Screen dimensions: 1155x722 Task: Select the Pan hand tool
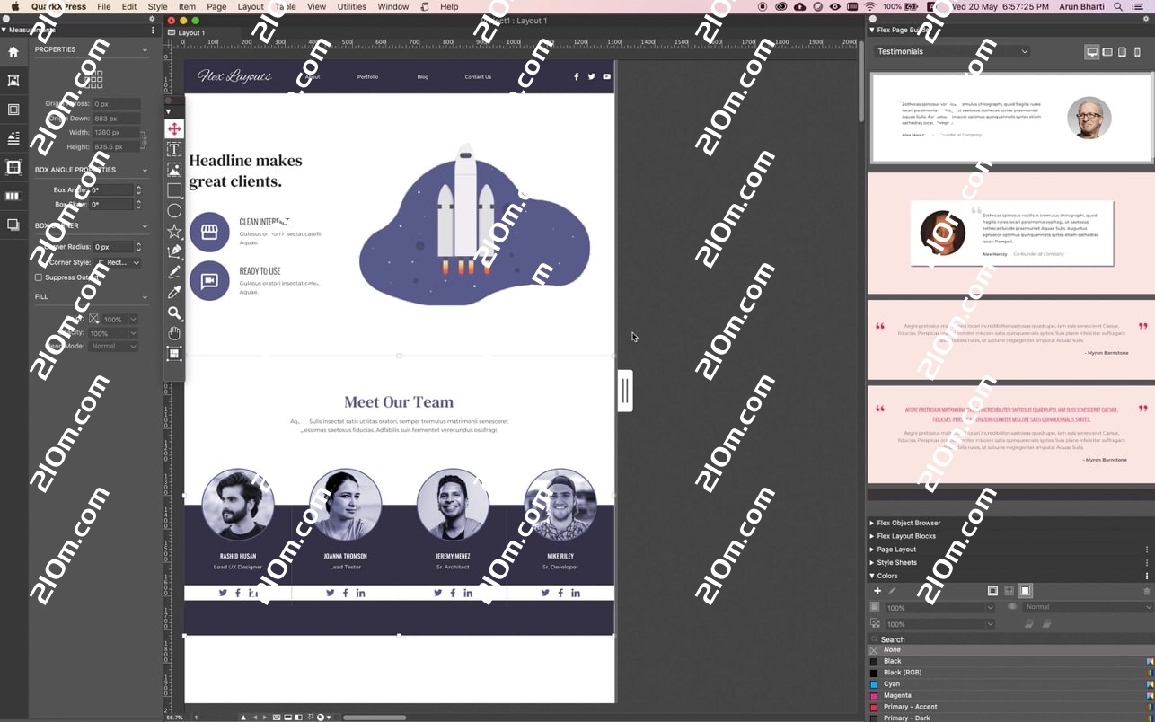tap(174, 333)
